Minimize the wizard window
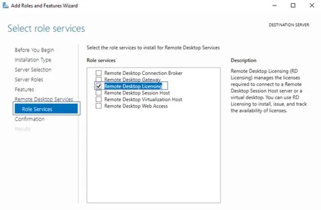Screen dimensions: 321x210 274,6
